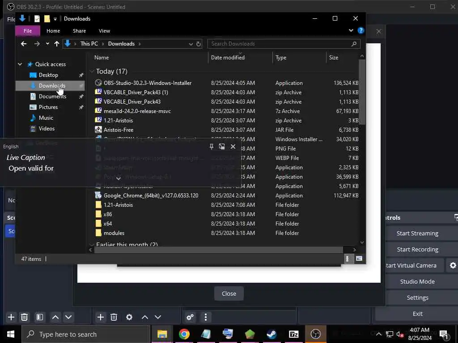Select Documents in Quick access
The width and height of the screenshot is (458, 343).
(52, 96)
